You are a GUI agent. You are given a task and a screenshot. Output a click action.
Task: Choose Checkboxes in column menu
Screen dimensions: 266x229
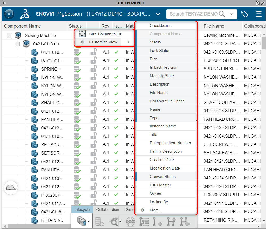pyautogui.click(x=166, y=26)
